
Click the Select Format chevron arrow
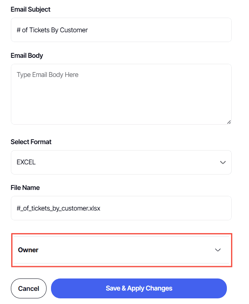[x=223, y=163]
